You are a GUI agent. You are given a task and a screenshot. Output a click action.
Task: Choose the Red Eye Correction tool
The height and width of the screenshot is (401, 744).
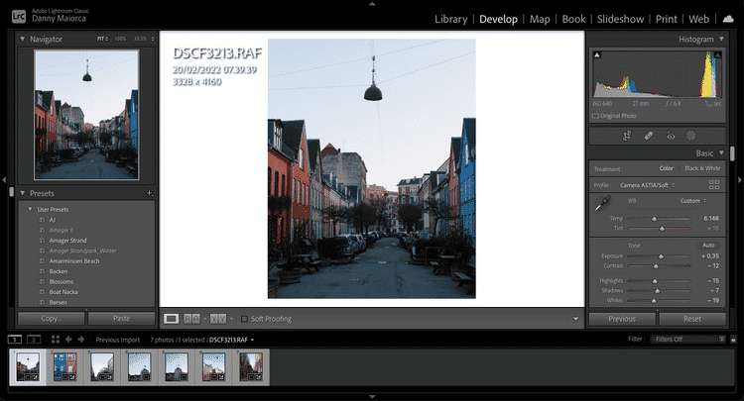[x=671, y=135]
